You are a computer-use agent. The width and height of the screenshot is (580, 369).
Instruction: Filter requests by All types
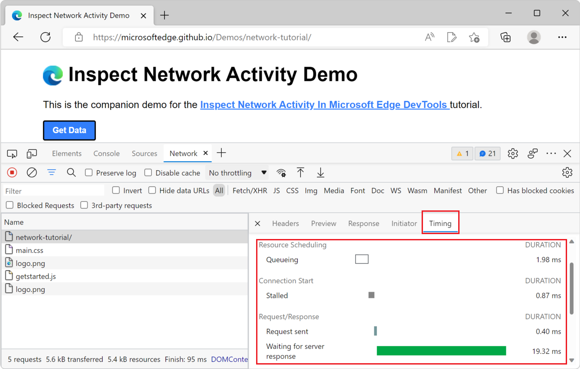tap(219, 191)
